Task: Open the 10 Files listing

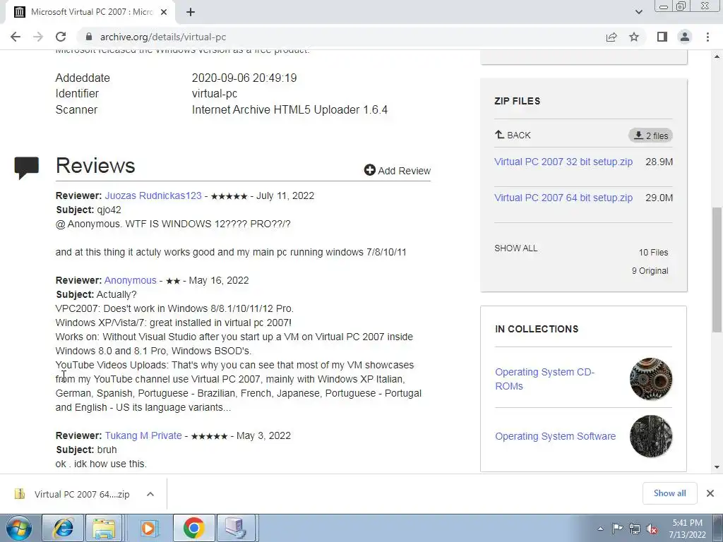Action: [653, 253]
